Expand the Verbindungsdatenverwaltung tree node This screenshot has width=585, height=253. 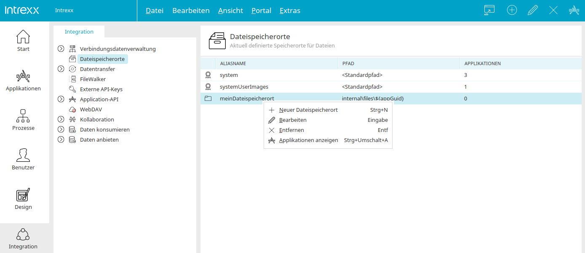click(x=61, y=49)
